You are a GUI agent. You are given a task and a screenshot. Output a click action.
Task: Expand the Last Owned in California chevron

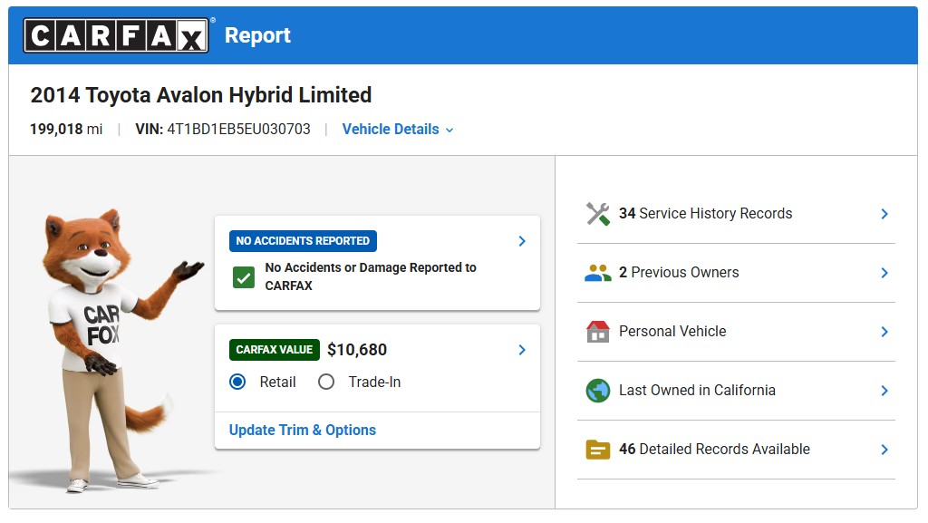coord(884,391)
